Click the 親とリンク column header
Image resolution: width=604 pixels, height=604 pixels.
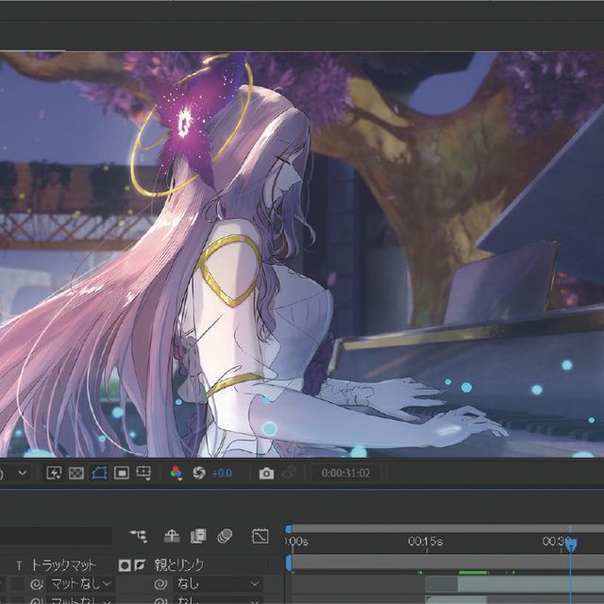pyautogui.click(x=178, y=565)
